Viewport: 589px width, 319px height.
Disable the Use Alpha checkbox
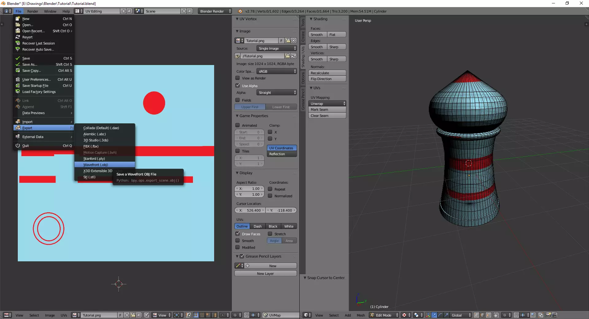pos(238,86)
